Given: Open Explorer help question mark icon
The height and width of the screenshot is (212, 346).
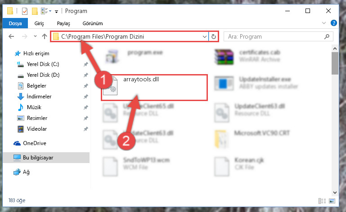Looking at the screenshot, I should (x=334, y=23).
